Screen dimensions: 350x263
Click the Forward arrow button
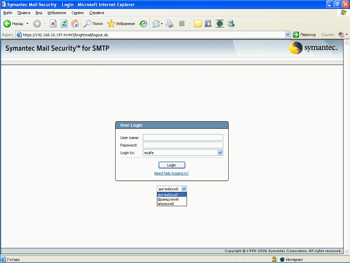point(37,24)
